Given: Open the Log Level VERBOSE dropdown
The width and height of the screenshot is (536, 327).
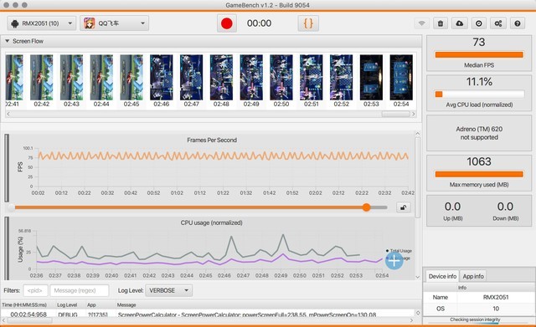Looking at the screenshot, I should tap(169, 290).
